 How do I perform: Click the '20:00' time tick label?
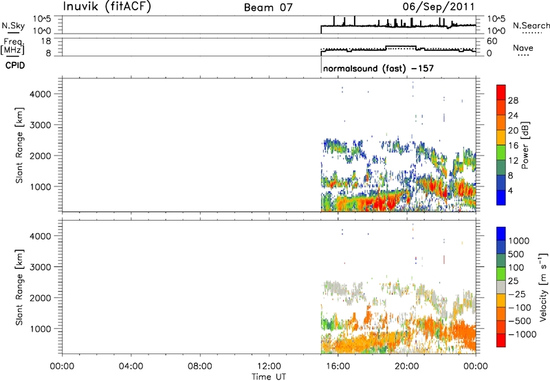pos(407,367)
